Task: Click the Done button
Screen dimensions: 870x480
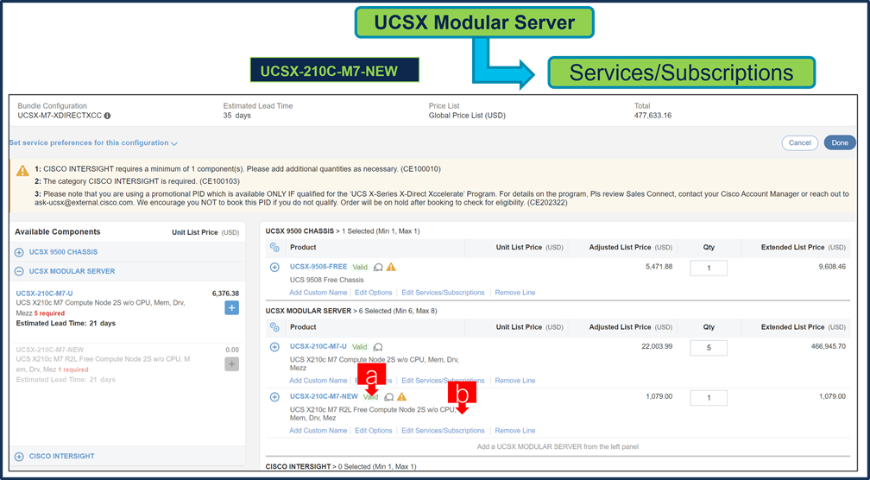Action: pos(840,142)
